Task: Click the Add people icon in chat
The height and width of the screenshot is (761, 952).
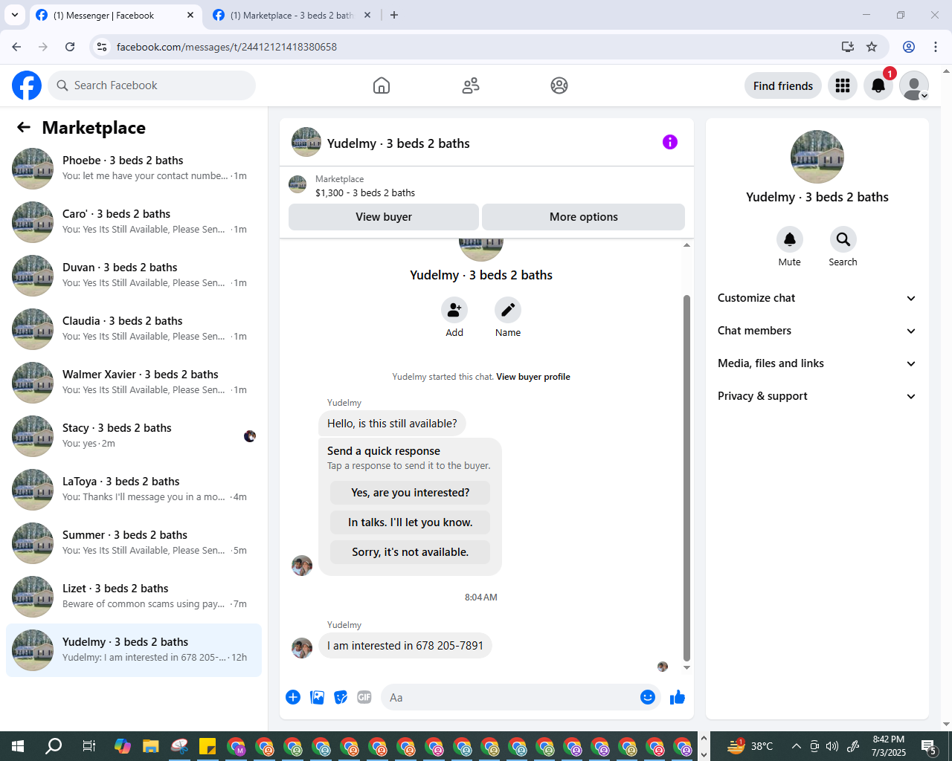Action: (454, 310)
